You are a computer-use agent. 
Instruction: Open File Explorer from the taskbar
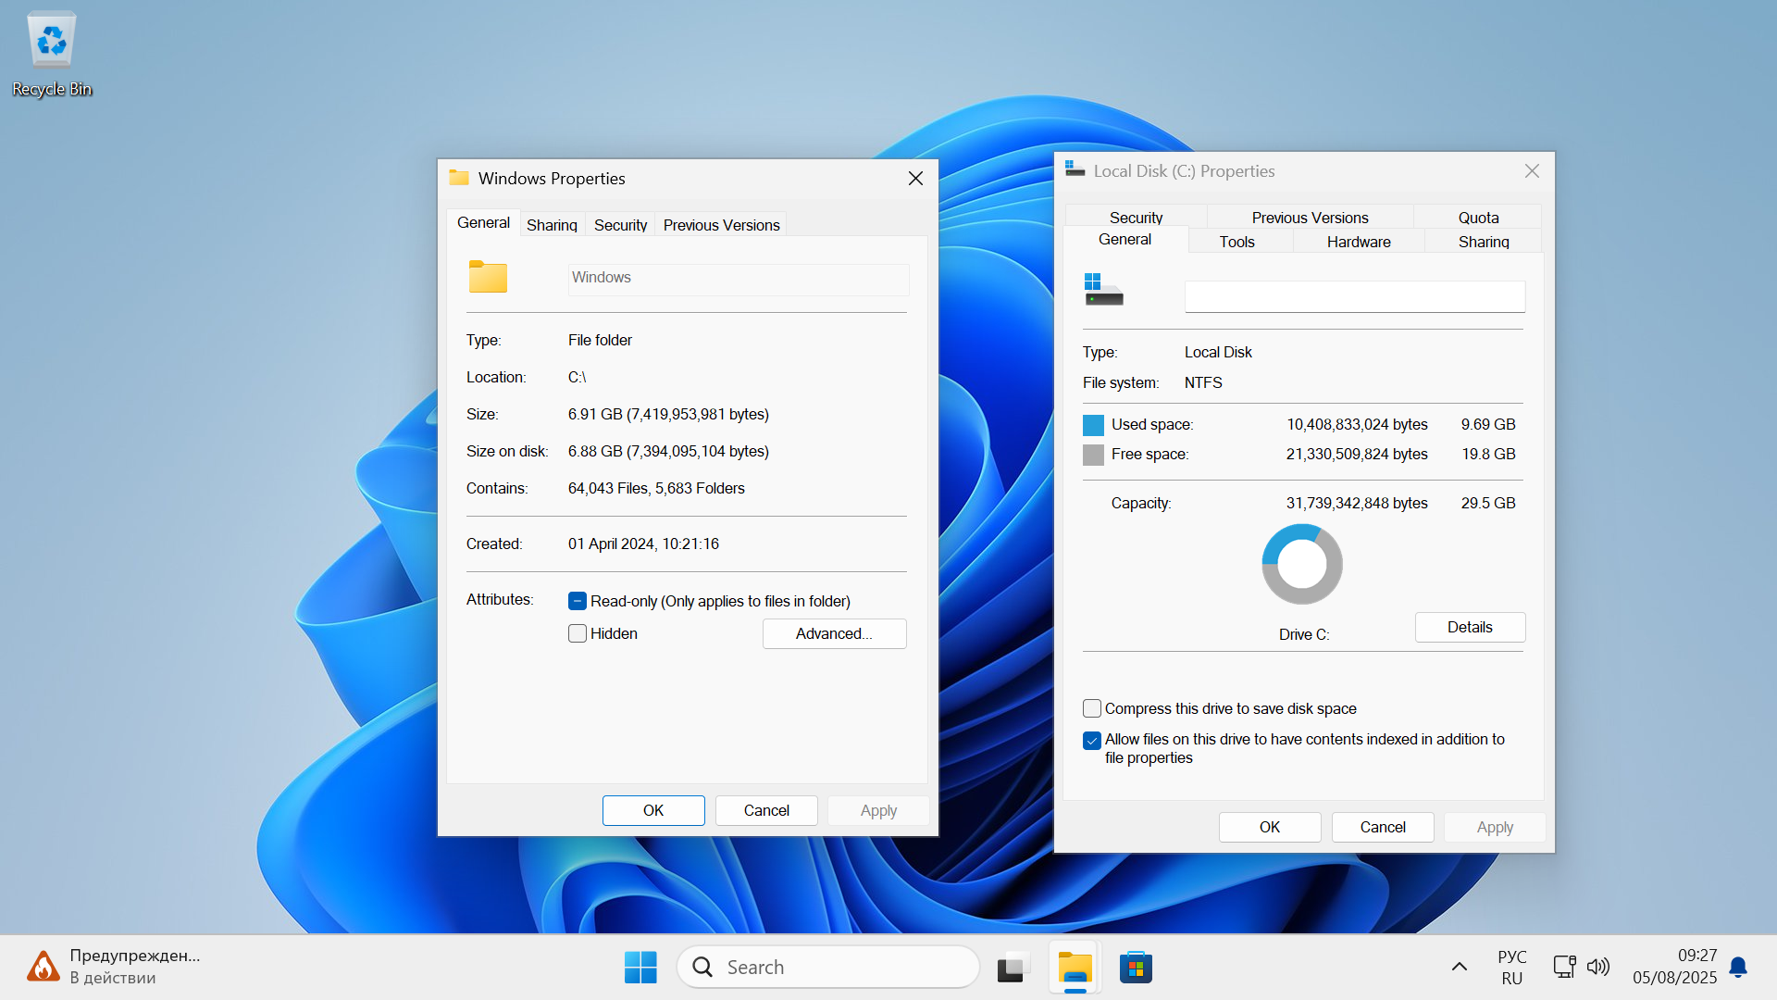1075,968
